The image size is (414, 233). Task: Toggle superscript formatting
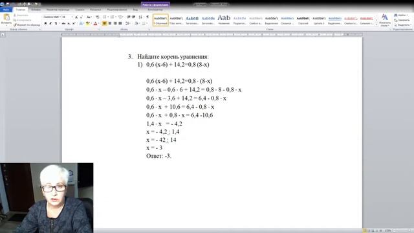pyautogui.click(x=74, y=23)
